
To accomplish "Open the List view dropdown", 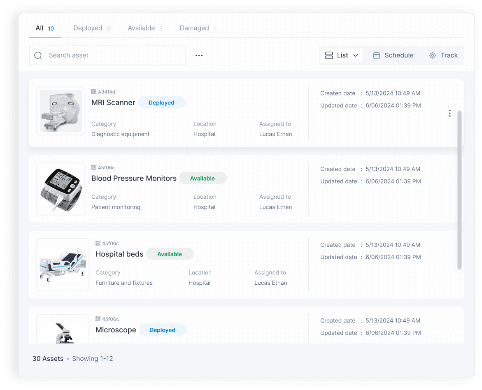I will (x=341, y=55).
